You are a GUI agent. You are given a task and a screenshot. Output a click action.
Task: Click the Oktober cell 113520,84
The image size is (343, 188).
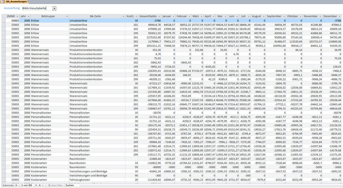[294, 41]
